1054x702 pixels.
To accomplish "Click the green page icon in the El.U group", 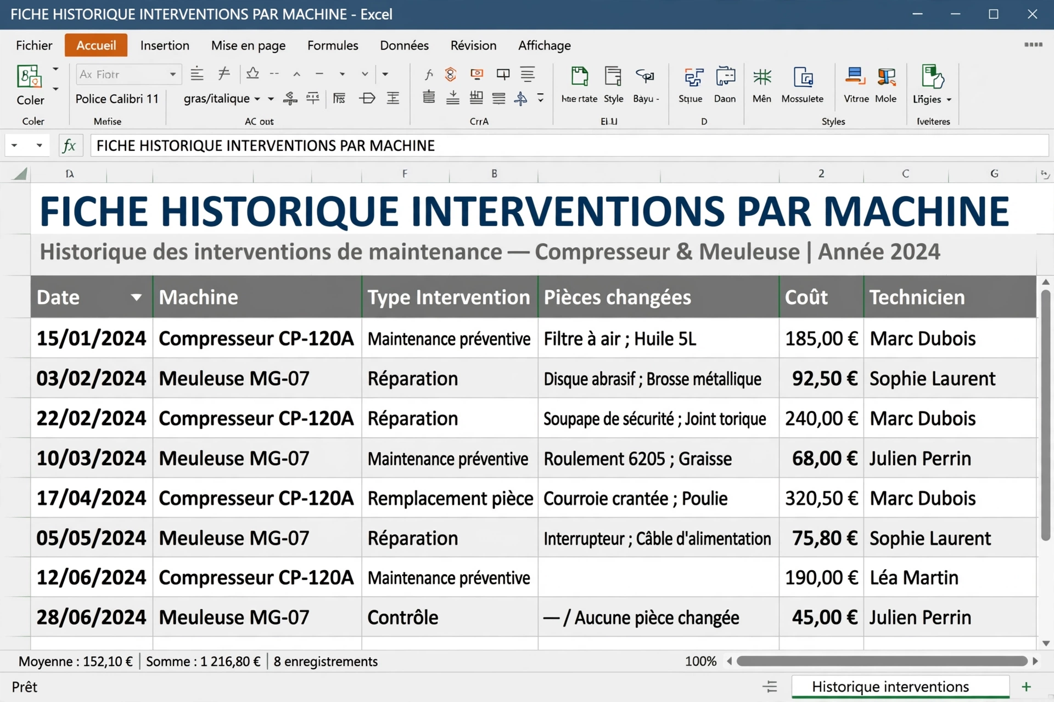I will click(x=580, y=76).
